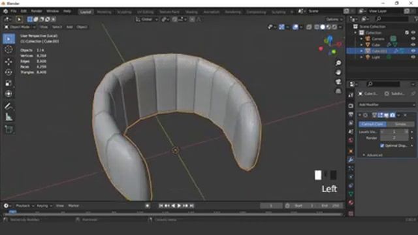Select the Measure tool

click(8, 117)
